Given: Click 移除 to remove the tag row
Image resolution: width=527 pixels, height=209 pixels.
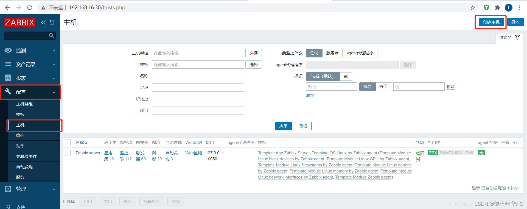Looking at the screenshot, I should (450, 87).
